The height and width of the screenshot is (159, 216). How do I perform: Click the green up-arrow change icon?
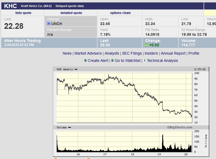tap(147, 45)
